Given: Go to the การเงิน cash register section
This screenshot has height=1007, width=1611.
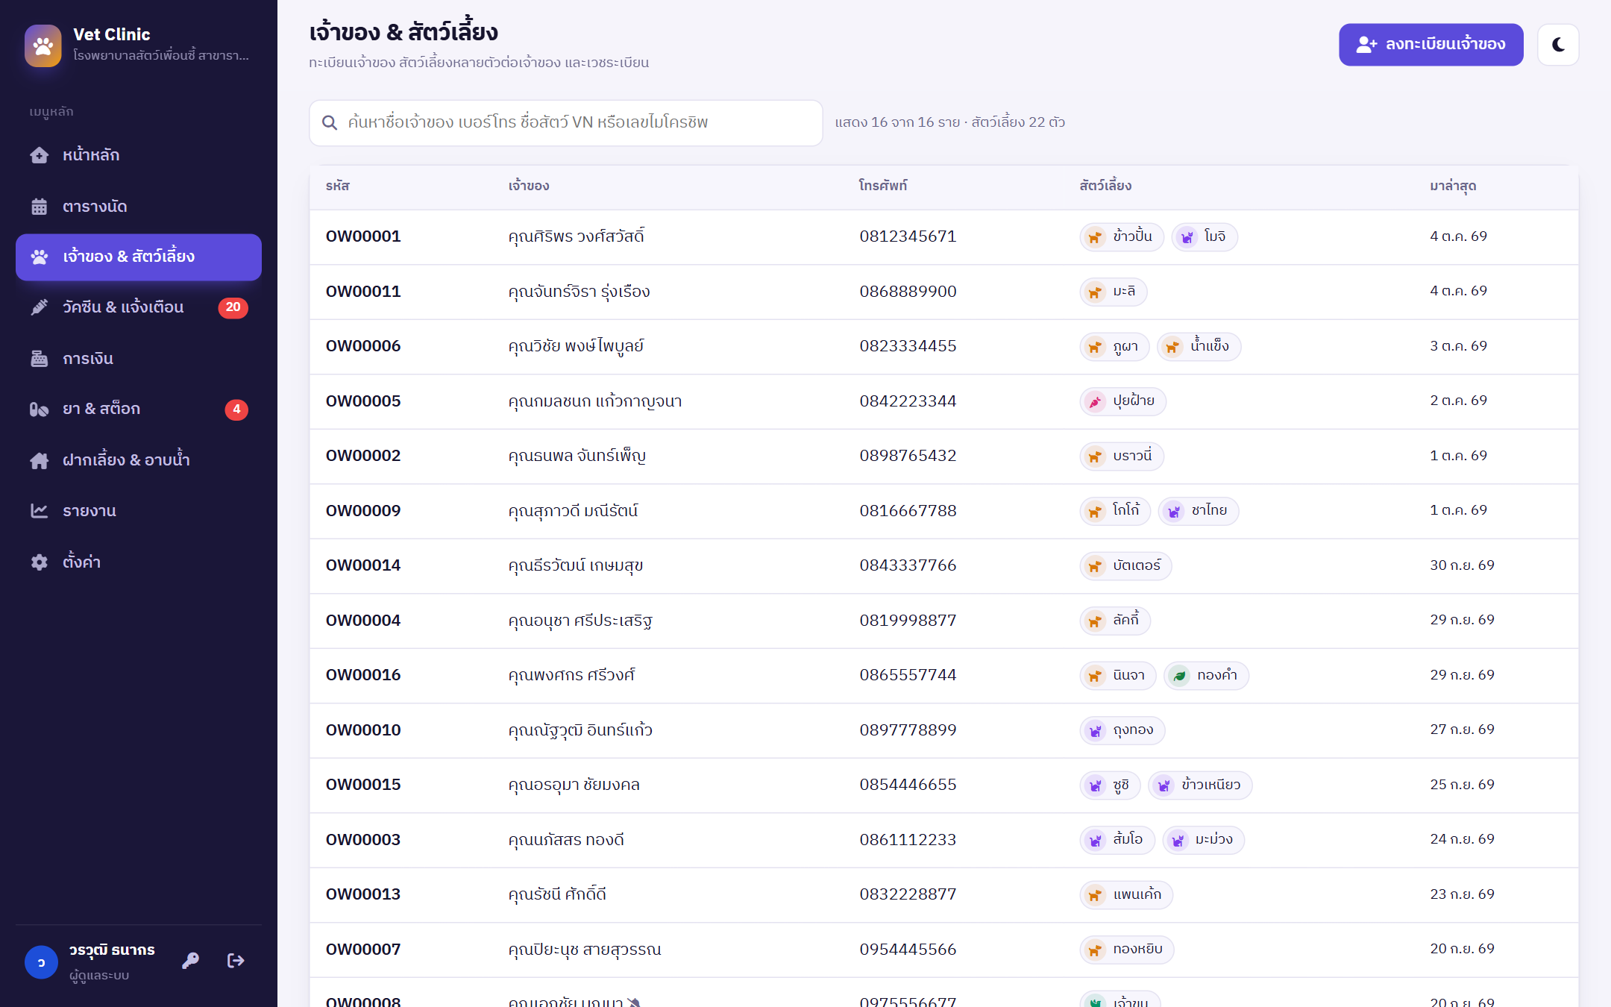Looking at the screenshot, I should tap(139, 359).
